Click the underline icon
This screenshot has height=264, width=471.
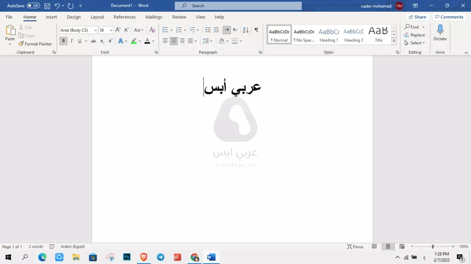tap(79, 41)
